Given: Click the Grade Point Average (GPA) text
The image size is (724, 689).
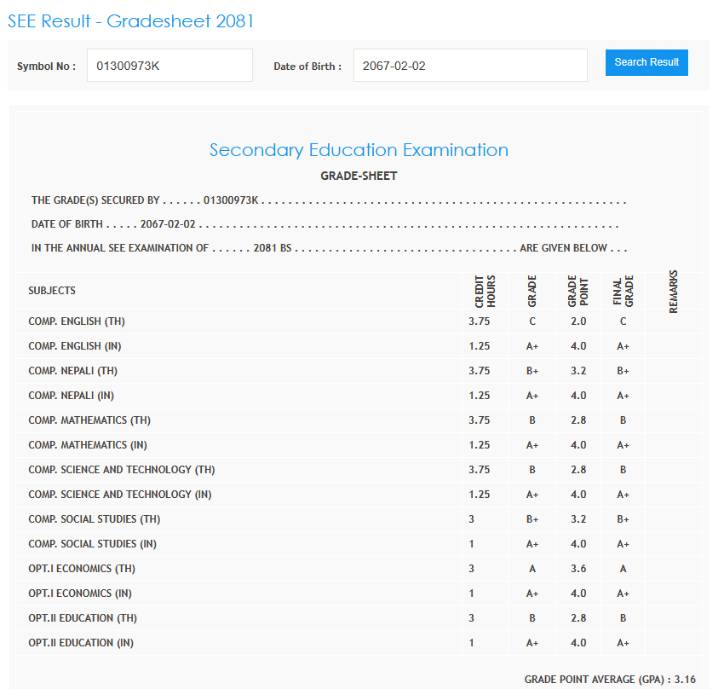Looking at the screenshot, I should tap(610, 680).
